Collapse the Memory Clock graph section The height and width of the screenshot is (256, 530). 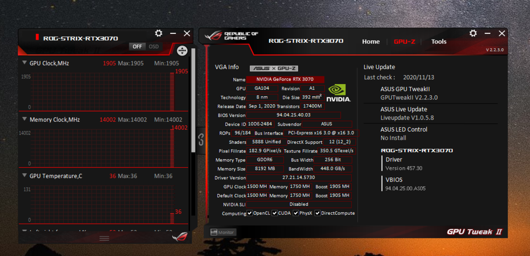[x=24, y=120]
